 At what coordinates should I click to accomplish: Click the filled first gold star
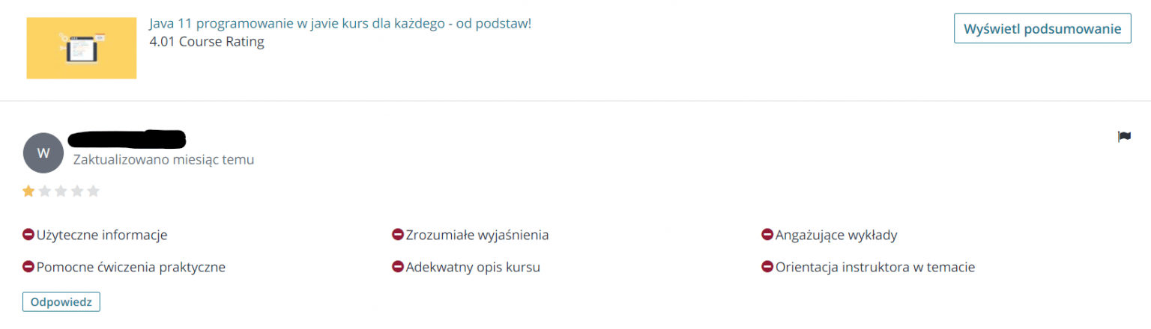click(28, 191)
